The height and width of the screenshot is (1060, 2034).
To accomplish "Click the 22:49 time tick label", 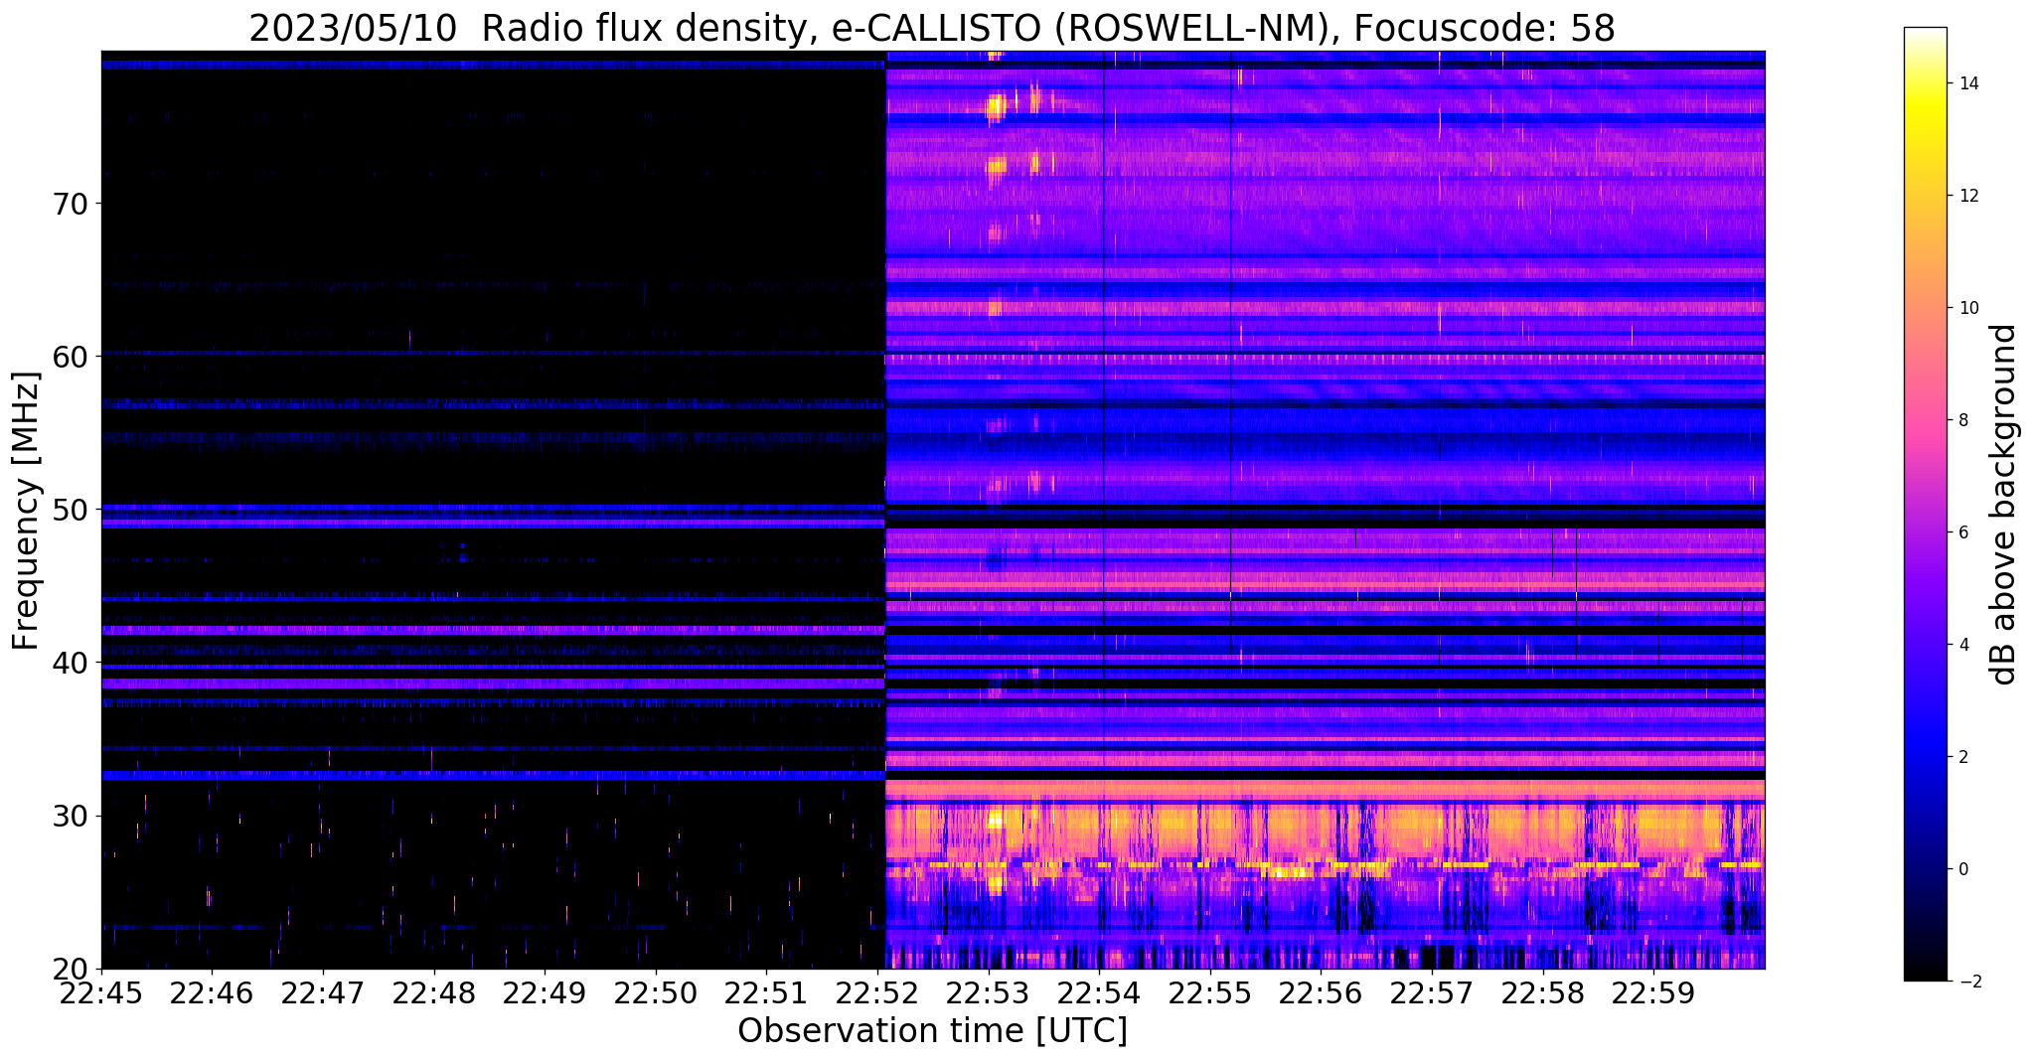I will point(545,994).
